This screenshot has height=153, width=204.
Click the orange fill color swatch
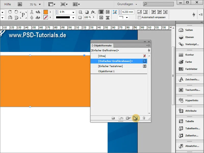click(x=46, y=12)
